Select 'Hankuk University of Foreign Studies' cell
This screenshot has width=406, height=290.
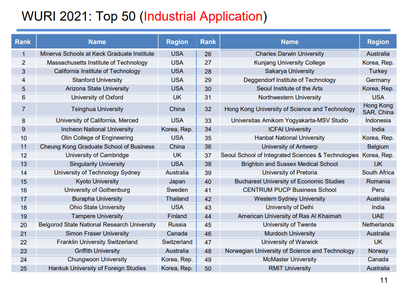(x=97, y=268)
